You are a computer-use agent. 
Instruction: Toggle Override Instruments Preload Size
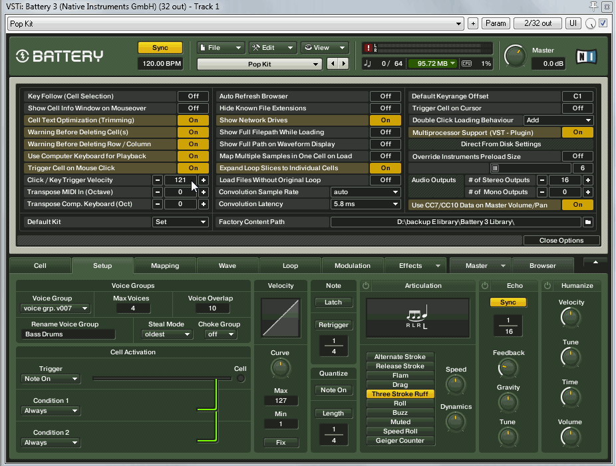pyautogui.click(x=577, y=156)
